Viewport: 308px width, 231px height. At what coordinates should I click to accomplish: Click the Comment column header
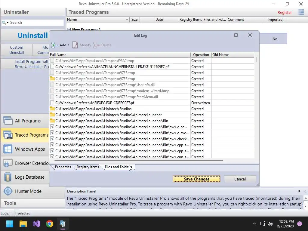click(x=245, y=20)
